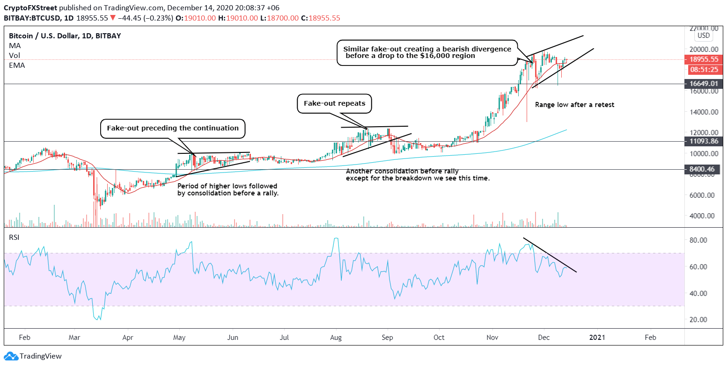
Task: Click the Jul label on time axis
Action: [284, 337]
